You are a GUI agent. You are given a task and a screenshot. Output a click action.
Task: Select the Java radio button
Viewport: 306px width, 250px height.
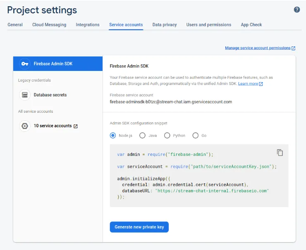coord(142,136)
